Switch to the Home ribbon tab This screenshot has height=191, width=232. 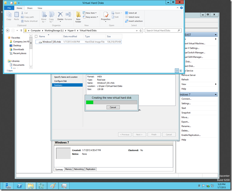pos(19,8)
